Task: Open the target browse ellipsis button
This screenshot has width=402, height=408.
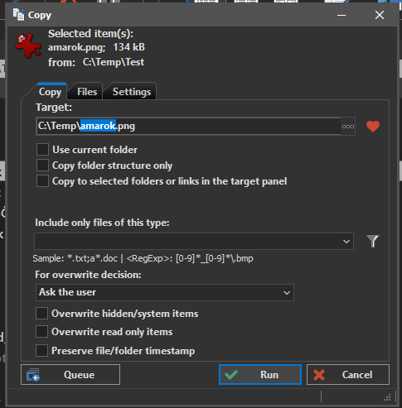Action: pos(348,127)
